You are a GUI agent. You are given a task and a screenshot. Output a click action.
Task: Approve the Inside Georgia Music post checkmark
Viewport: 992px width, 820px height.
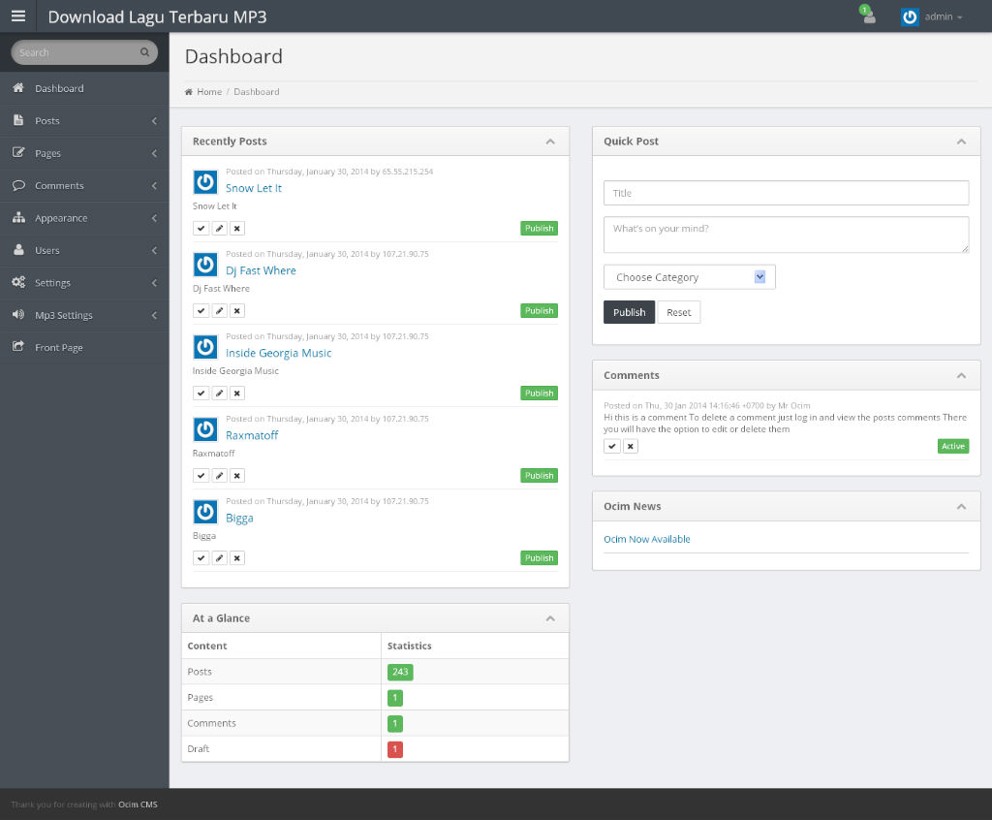201,394
